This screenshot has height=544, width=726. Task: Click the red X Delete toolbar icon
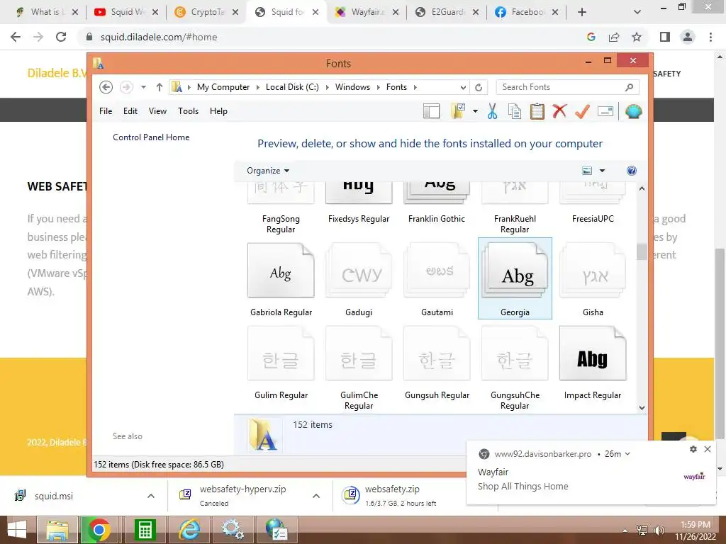[559, 111]
